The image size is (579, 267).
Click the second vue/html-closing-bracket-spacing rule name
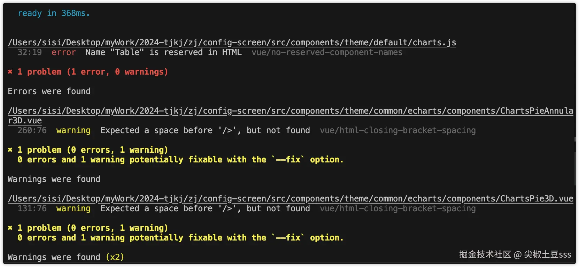(398, 208)
